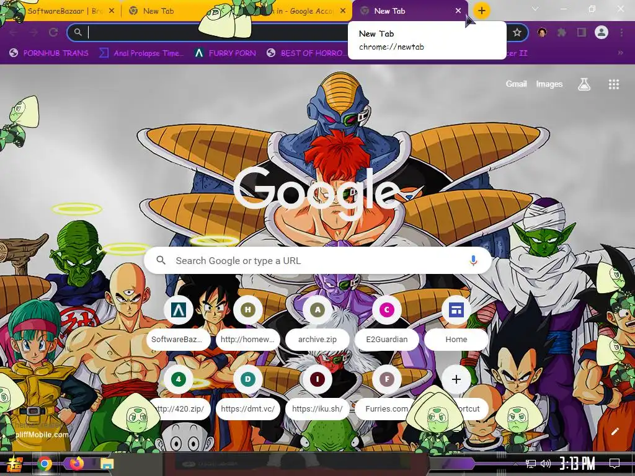Open the tab search dropdown arrow
This screenshot has width=635, height=476.
coord(535,9)
